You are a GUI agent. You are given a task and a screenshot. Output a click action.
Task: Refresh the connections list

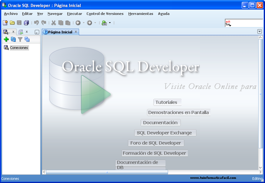(13, 39)
